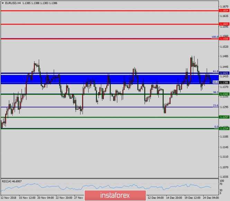Click the Fibonacci 61.8 level label
Viewport: 230px width, 201px height.
click(x=215, y=71)
